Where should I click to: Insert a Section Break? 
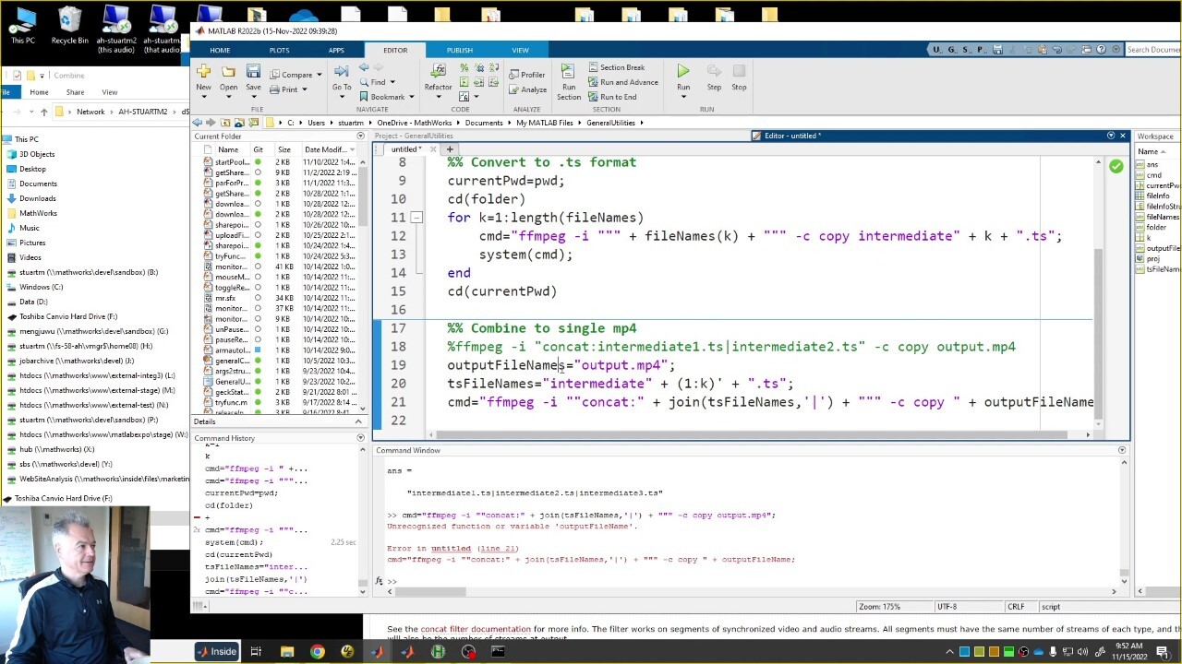[x=615, y=67]
